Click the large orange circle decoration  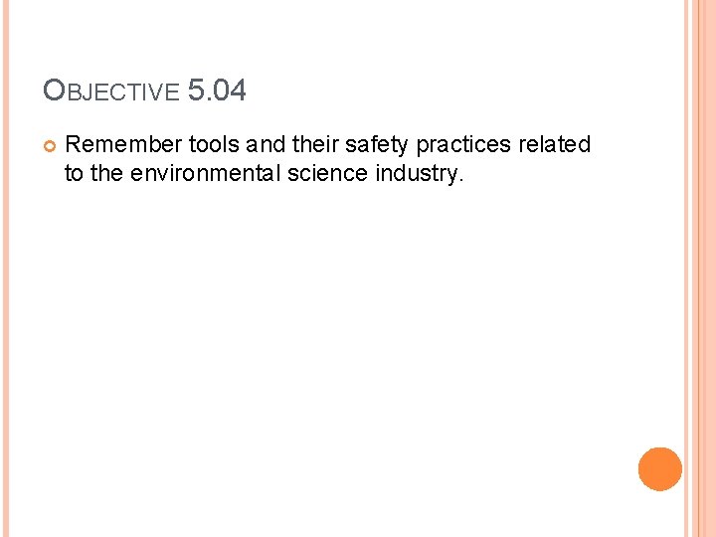[x=659, y=468]
